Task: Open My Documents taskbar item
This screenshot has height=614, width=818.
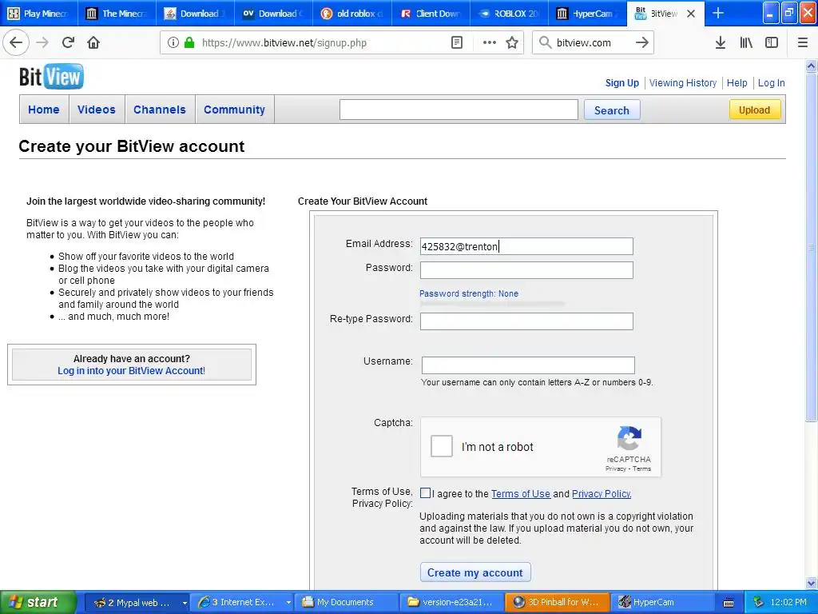Action: point(346,603)
